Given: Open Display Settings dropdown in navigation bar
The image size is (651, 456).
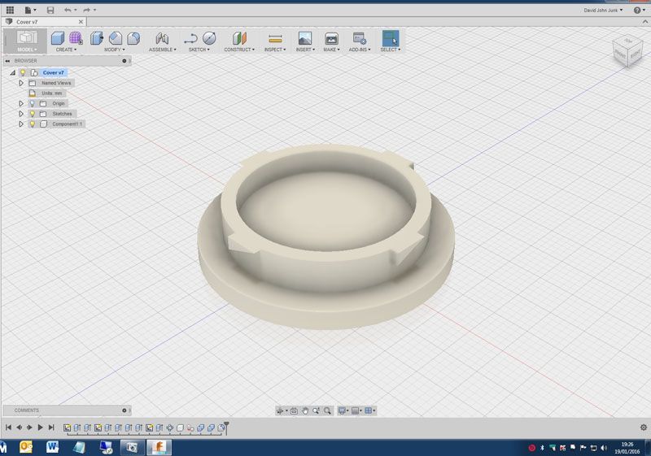Looking at the screenshot, I should 343,410.
